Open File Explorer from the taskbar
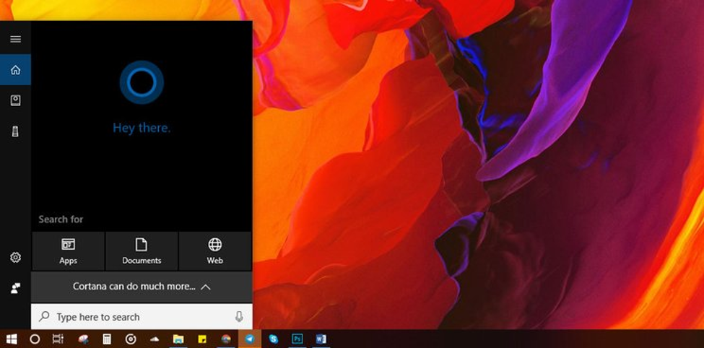The width and height of the screenshot is (704, 348). pos(178,339)
